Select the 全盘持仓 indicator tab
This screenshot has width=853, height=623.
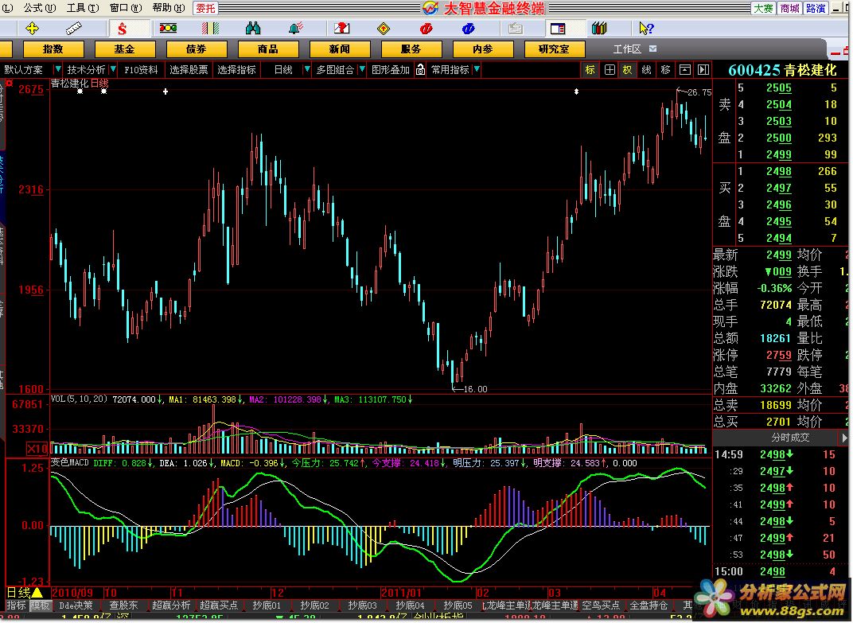[649, 605]
